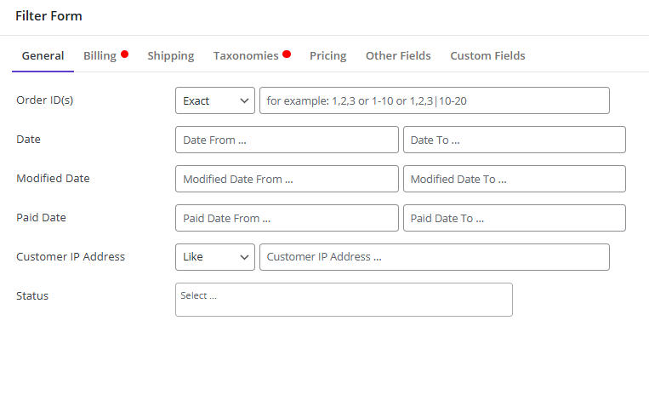The height and width of the screenshot is (395, 649).
Task: Select the General tab
Action: tap(43, 55)
